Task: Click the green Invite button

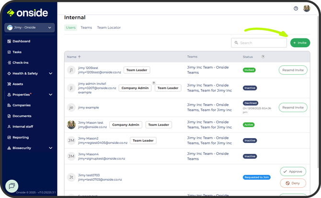Action: (300, 43)
